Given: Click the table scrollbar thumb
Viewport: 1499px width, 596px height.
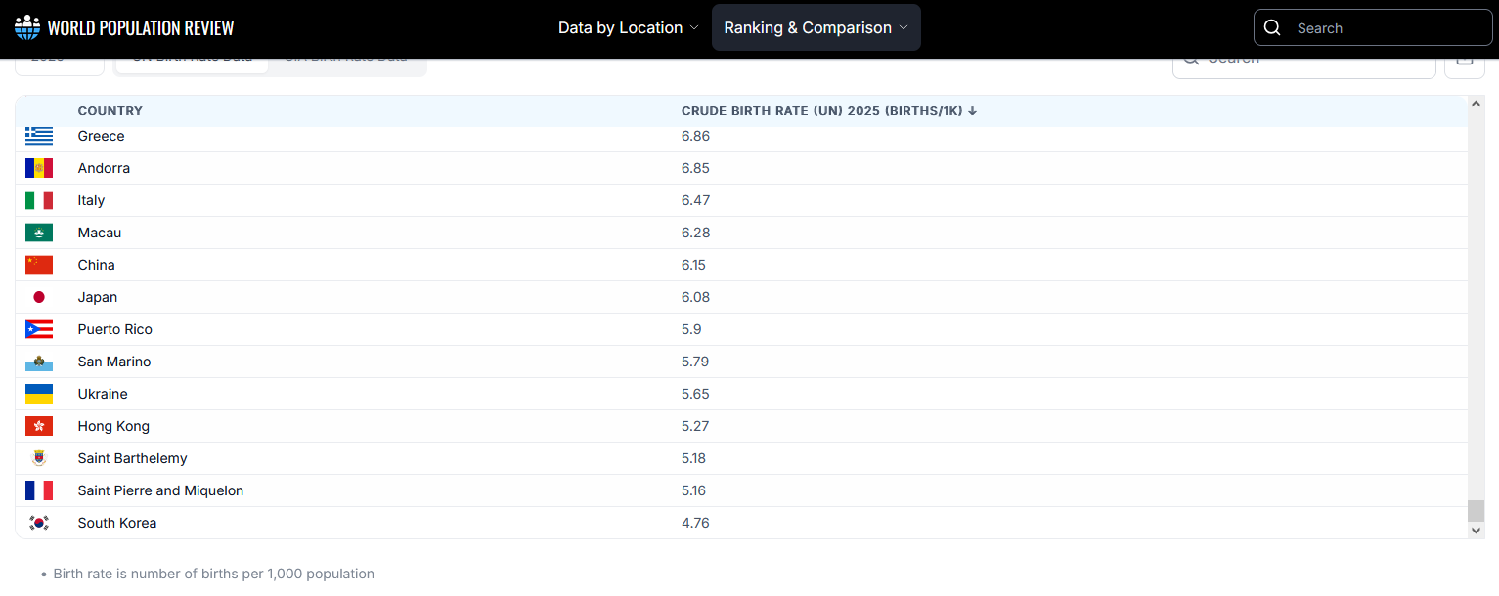Looking at the screenshot, I should point(1477,511).
